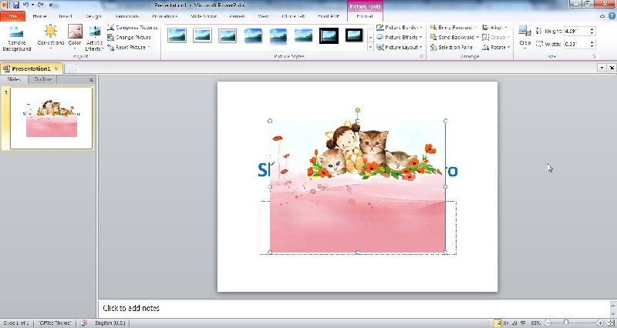Viewport: 617px width, 328px height.
Task: Select slide 1 thumbnail in Slides pane
Action: click(x=51, y=118)
